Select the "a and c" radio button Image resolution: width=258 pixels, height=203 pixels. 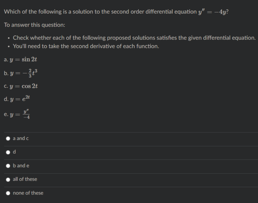[x=8, y=138]
